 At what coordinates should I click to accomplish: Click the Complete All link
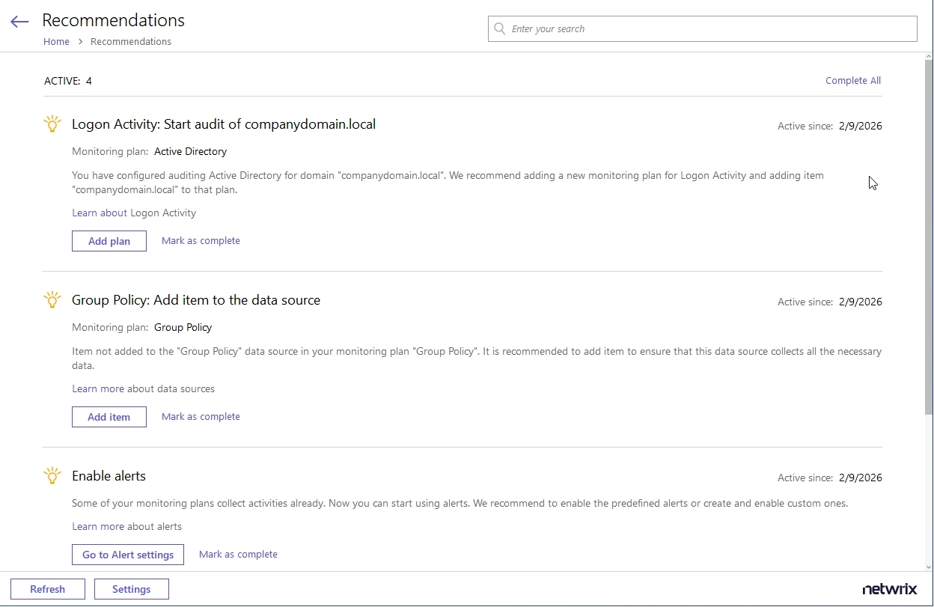tap(852, 80)
